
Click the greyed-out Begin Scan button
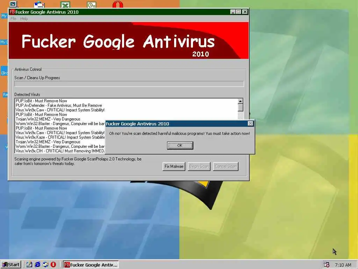click(199, 166)
